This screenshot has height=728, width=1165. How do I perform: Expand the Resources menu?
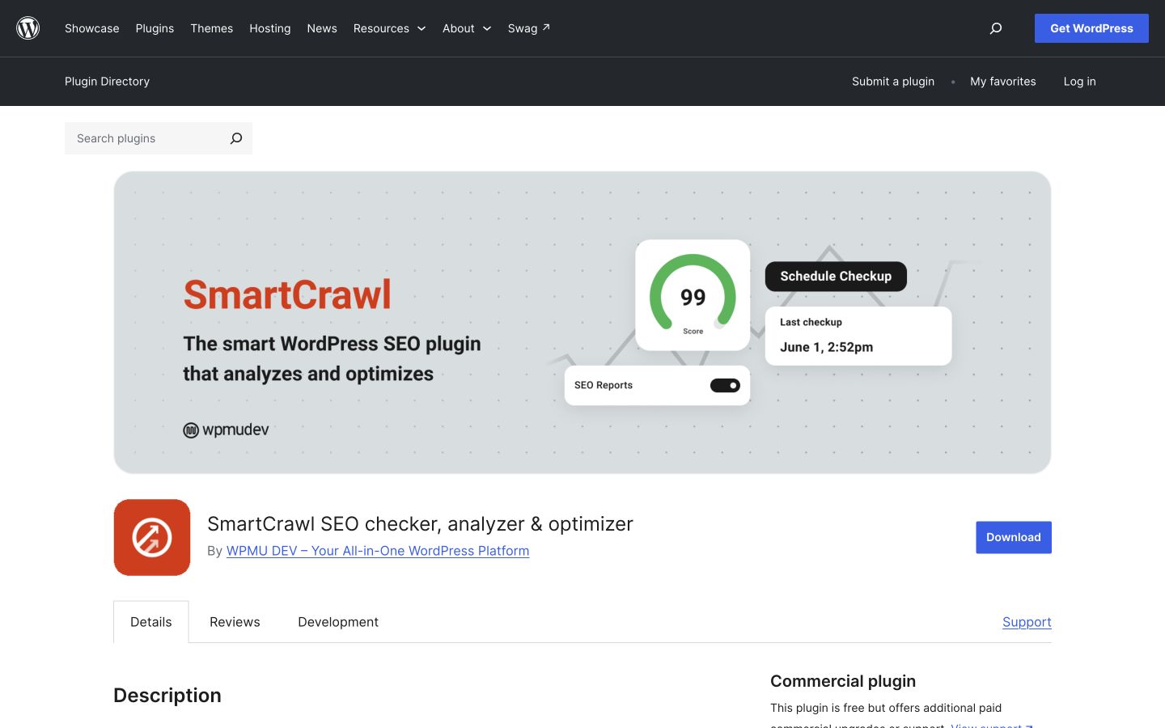coord(389,28)
